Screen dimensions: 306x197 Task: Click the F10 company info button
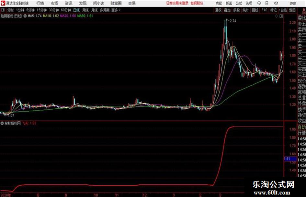[x=264, y=10]
